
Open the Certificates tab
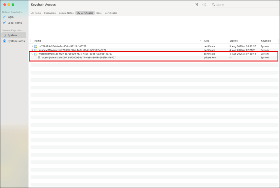pyautogui.click(x=111, y=13)
